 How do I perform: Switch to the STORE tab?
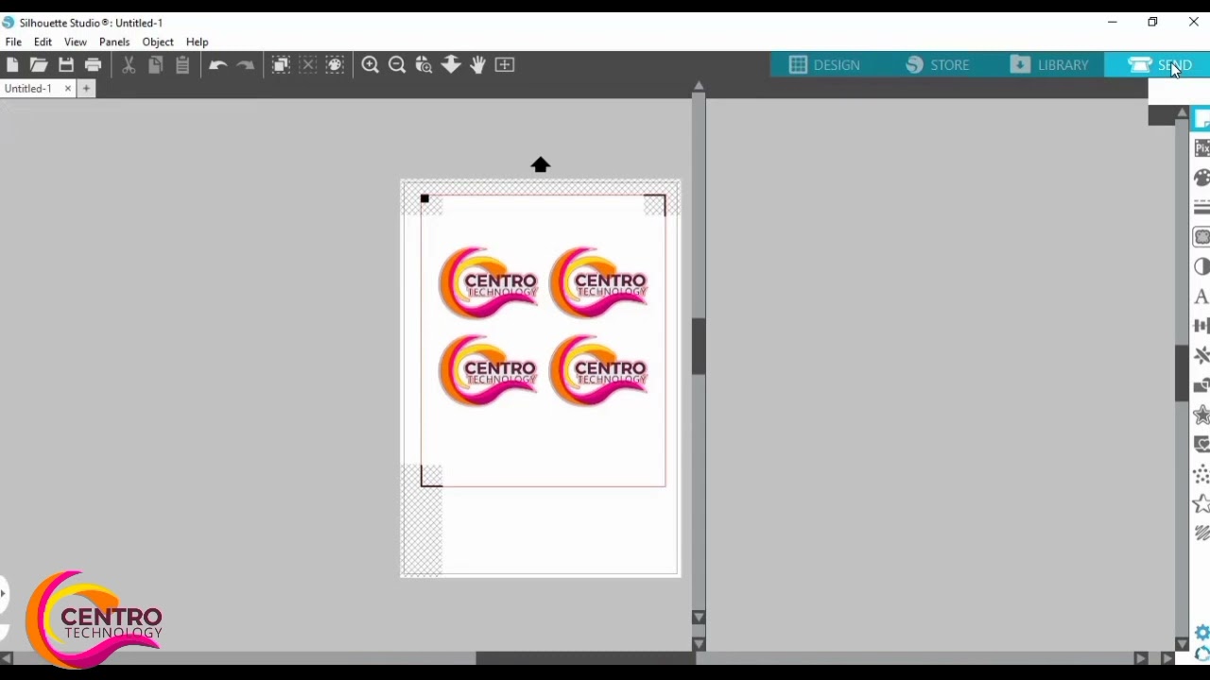pyautogui.click(x=939, y=64)
